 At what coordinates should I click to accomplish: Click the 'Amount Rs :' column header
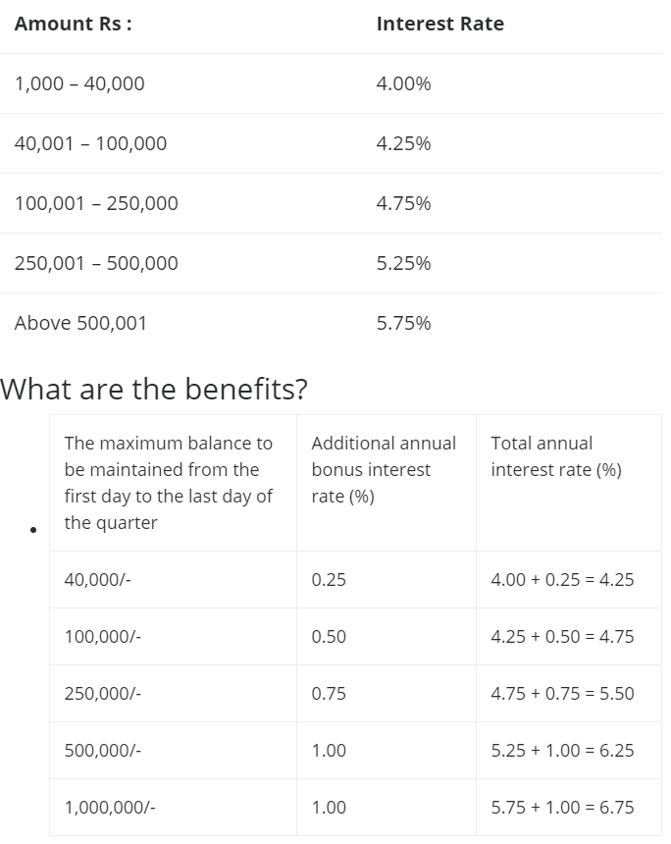tap(74, 24)
